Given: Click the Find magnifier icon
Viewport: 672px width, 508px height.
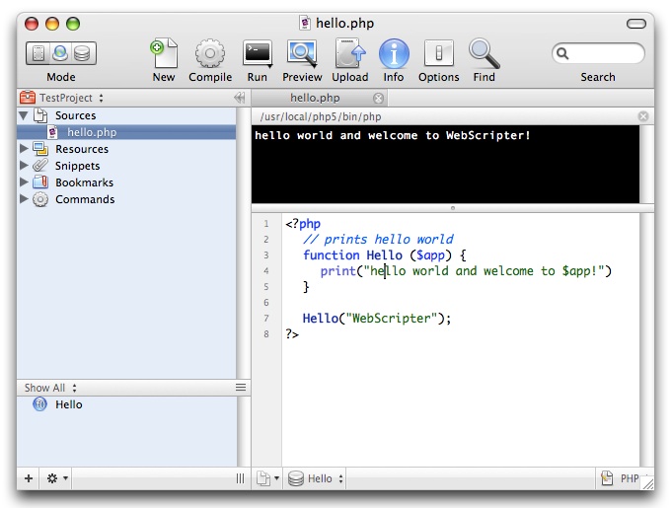Looking at the screenshot, I should (485, 53).
